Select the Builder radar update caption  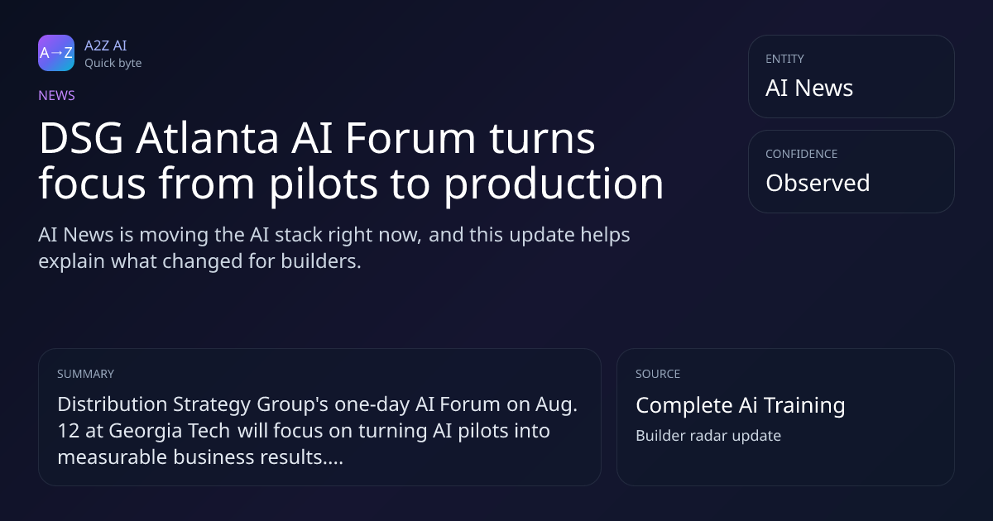(x=708, y=435)
